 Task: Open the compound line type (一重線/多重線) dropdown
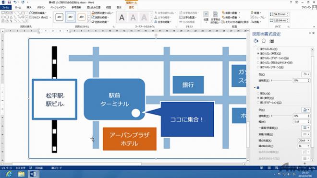(x=305, y=128)
